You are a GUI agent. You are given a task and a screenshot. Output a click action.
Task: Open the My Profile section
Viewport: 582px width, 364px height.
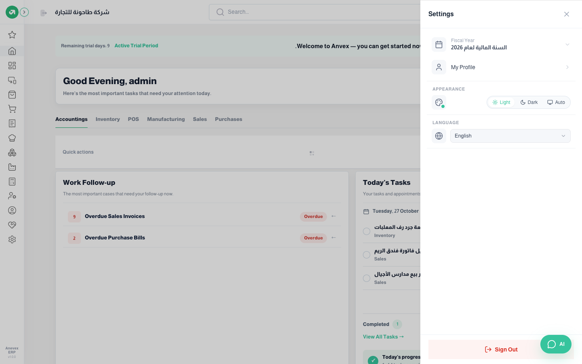[x=501, y=67]
